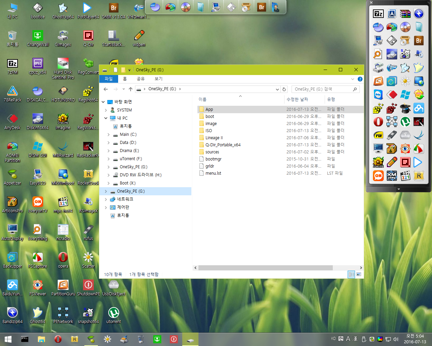Open UsbDiskEject desktop shortcut
Screen dimensions: 432x346
[114, 288]
